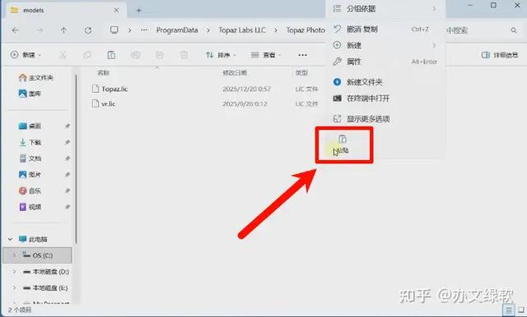
Task: Sort by 修改日期 column header
Action: tap(235, 73)
